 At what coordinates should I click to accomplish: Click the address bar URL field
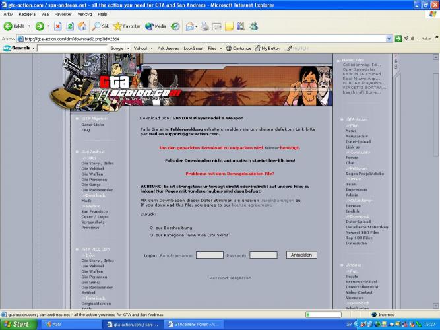201,39
